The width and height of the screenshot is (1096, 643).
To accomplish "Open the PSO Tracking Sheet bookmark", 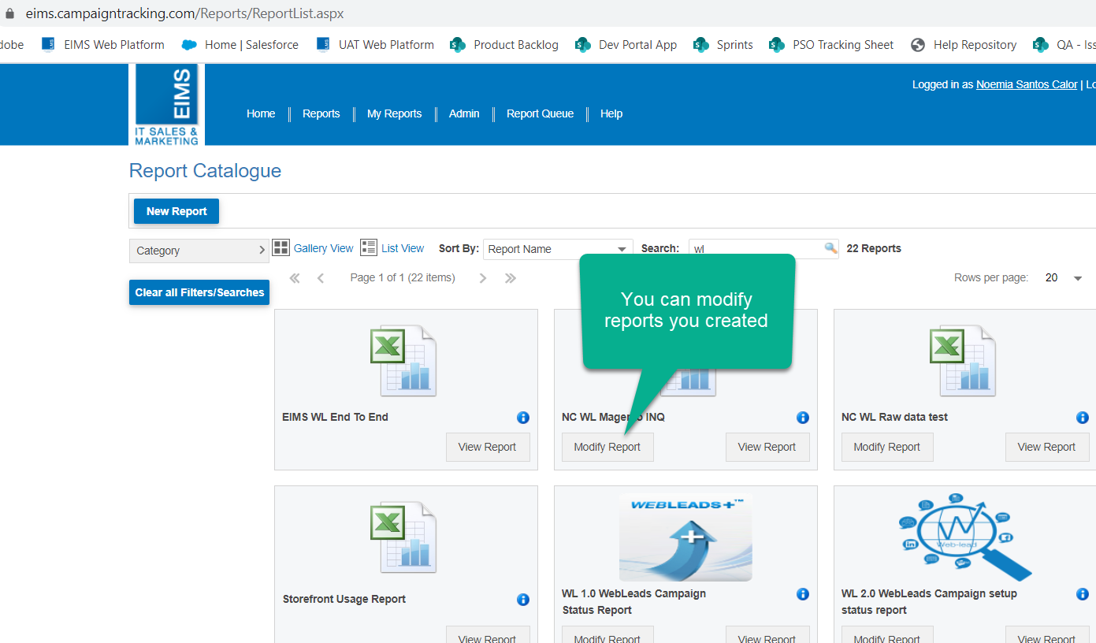I will click(x=831, y=45).
